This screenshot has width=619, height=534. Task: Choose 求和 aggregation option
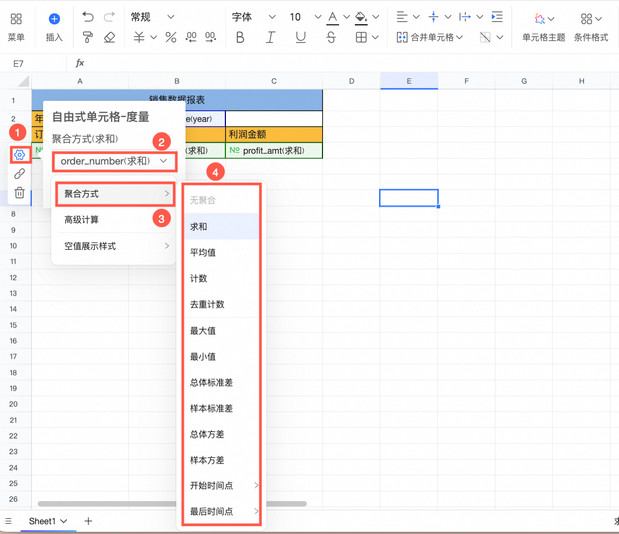coord(221,227)
